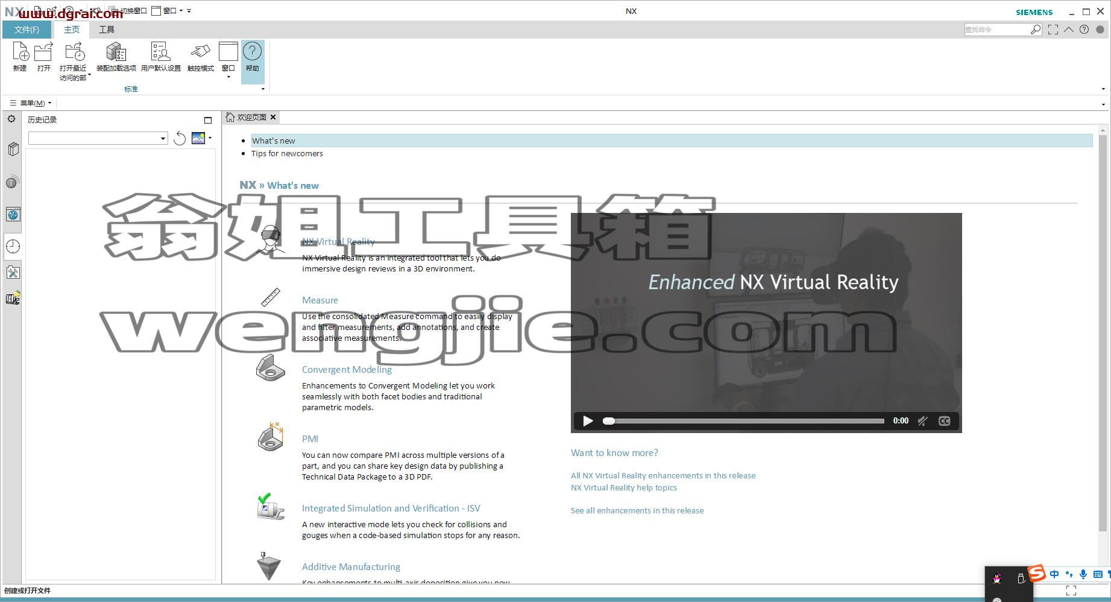Open the Convergent Modeling link
The width and height of the screenshot is (1111, 602).
(347, 370)
